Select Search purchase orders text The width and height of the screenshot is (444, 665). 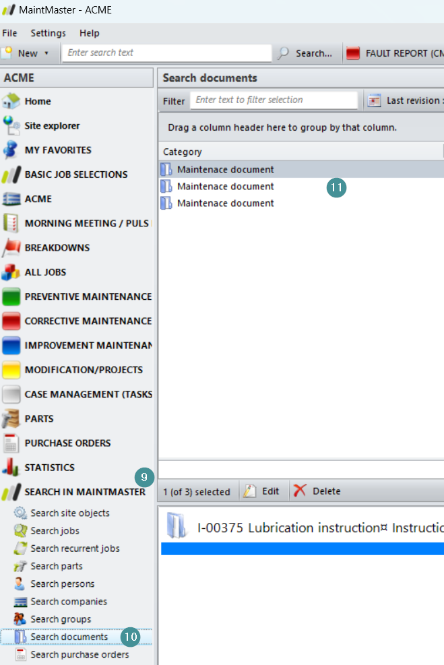point(80,655)
